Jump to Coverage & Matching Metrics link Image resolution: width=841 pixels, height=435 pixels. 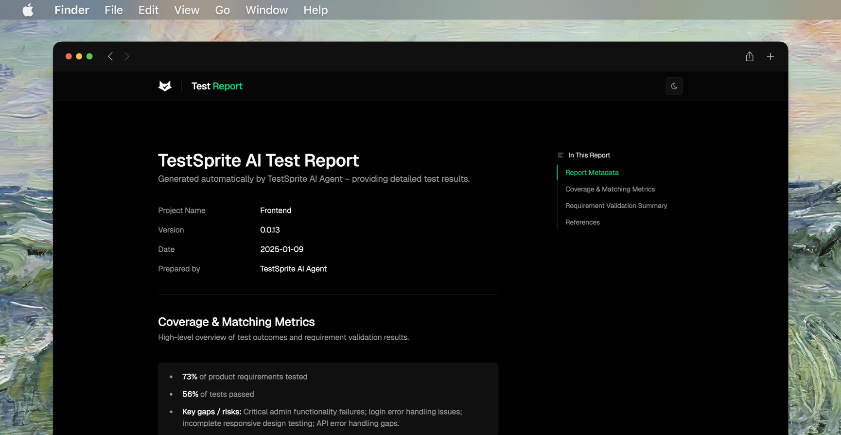point(610,189)
